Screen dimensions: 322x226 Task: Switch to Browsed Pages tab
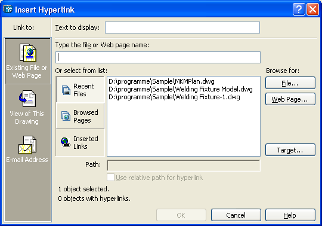80,116
